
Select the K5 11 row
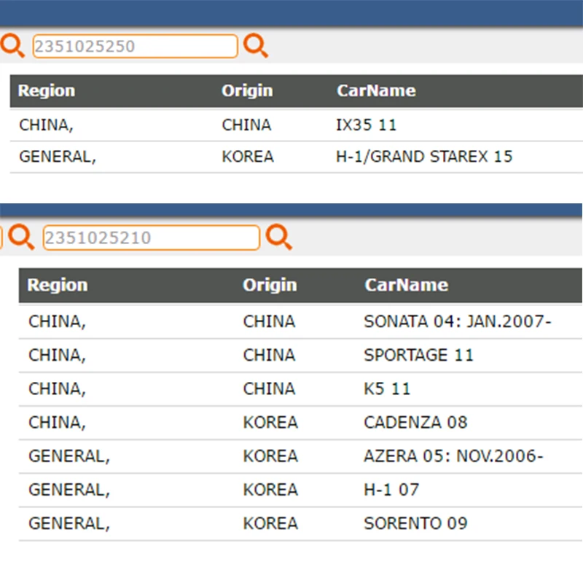[x=300, y=389]
